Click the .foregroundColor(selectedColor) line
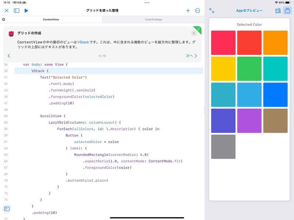Viewport: 294px width, 220px height. point(82,97)
